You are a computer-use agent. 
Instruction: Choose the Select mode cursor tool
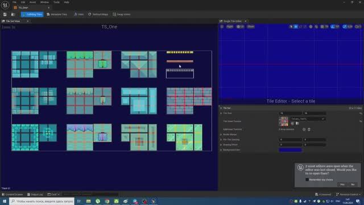291,27
